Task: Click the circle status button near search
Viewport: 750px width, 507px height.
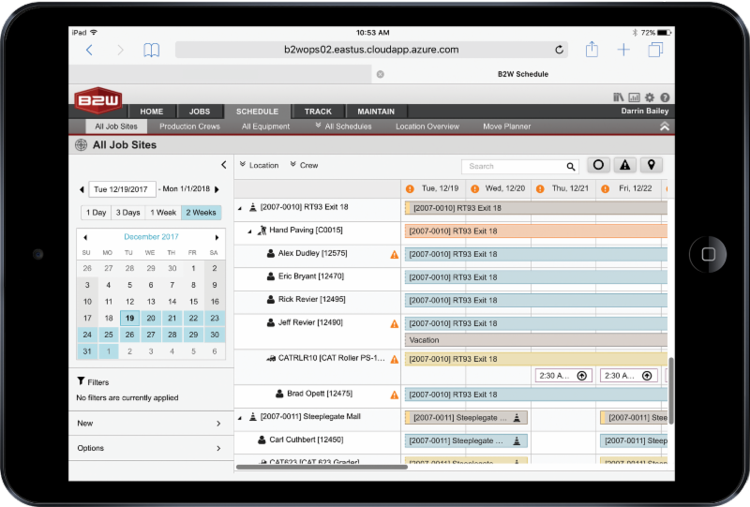Action: click(x=598, y=165)
